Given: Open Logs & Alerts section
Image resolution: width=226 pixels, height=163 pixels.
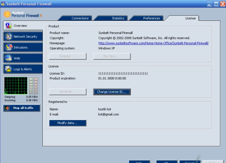Looking at the screenshot, I should click(x=23, y=69).
